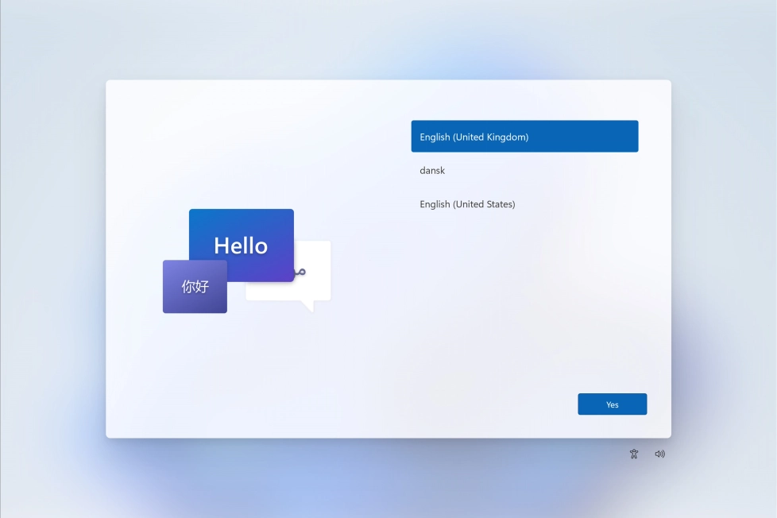Click the word Hello in the illustration
Screen dimensions: 777x518
click(x=241, y=245)
